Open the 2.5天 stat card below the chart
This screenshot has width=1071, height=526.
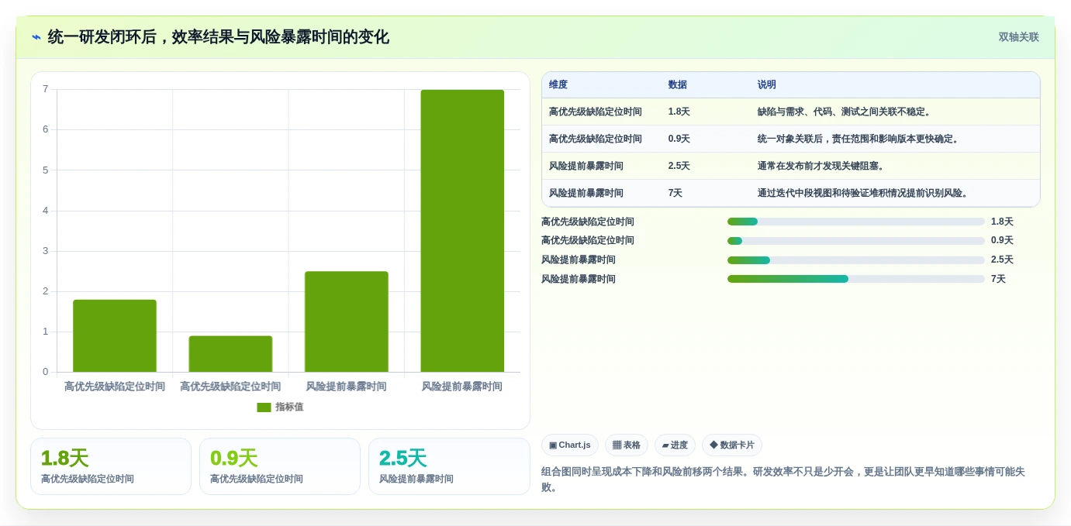(449, 466)
